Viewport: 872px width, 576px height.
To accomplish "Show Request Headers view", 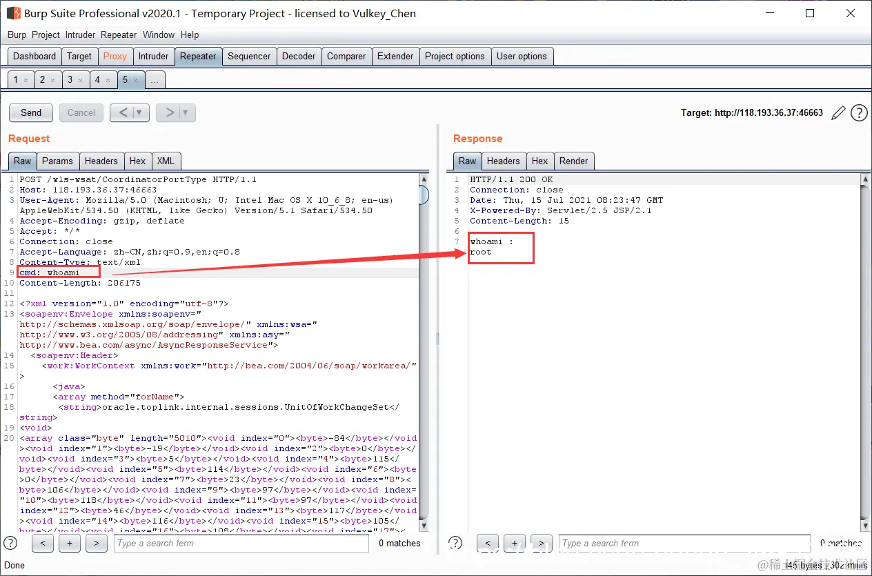I will point(101,161).
